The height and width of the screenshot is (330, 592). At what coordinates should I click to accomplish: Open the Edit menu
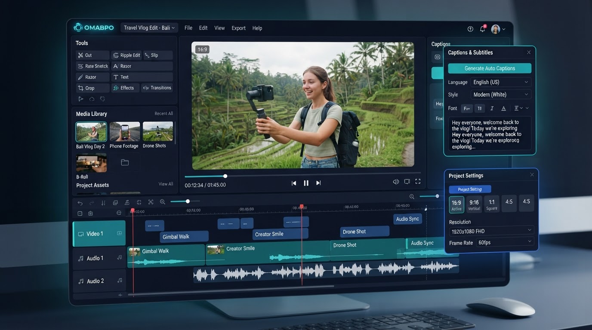pos(203,28)
